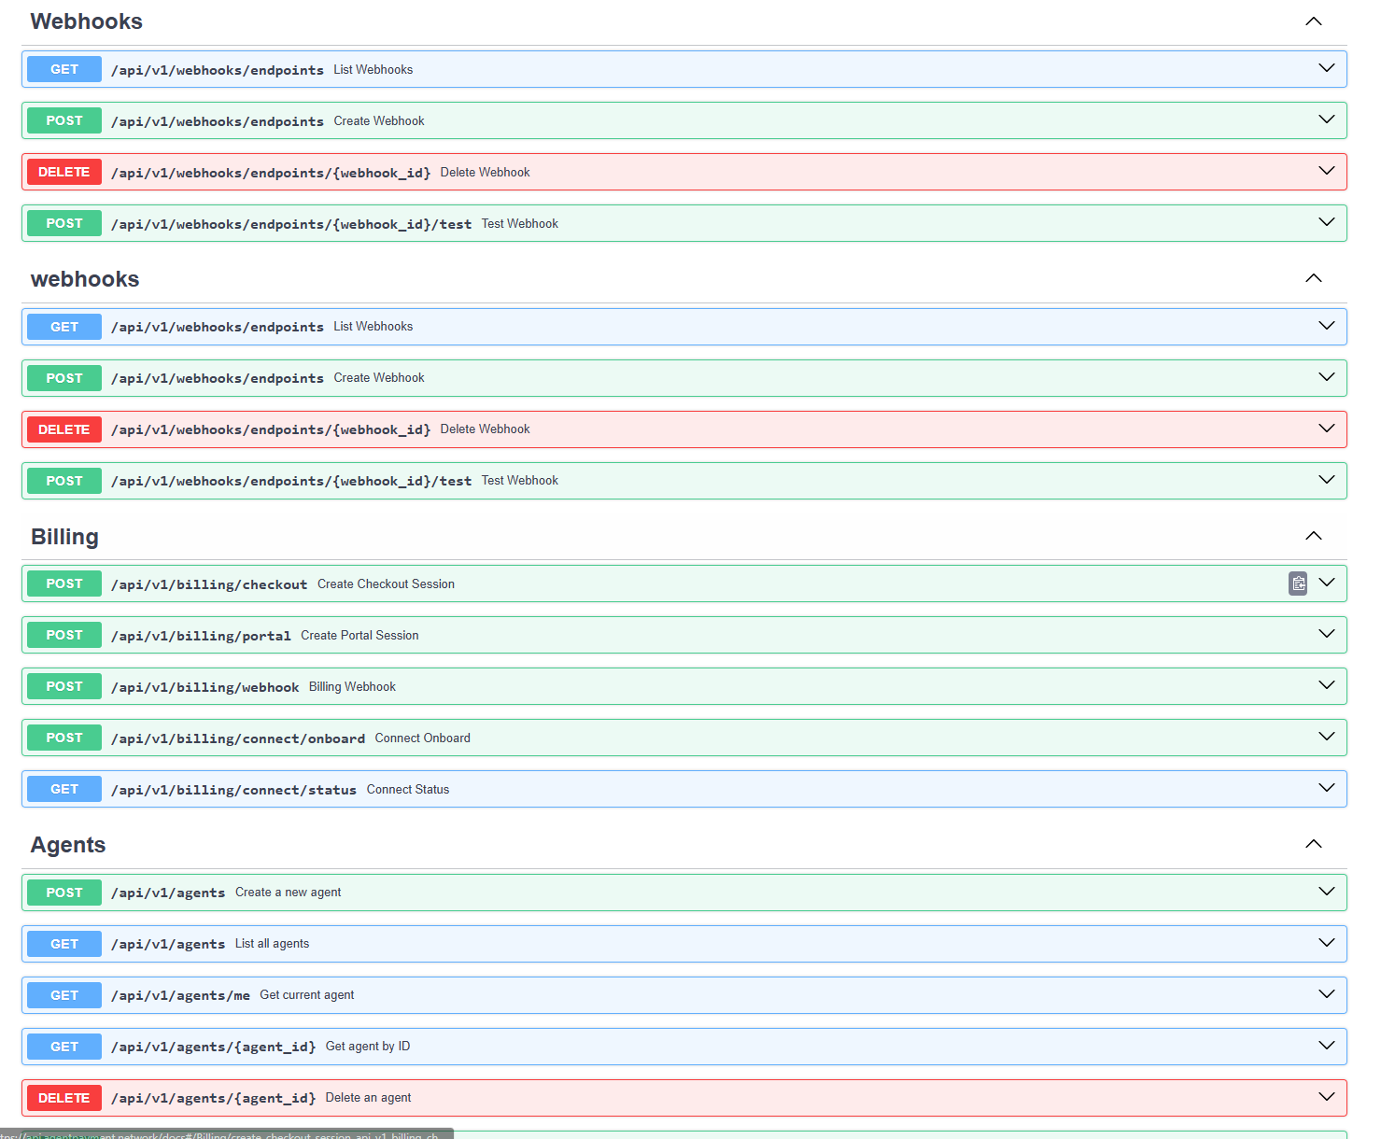Click the GET badge on Connect Status
This screenshot has height=1139, width=1381.
point(63,788)
